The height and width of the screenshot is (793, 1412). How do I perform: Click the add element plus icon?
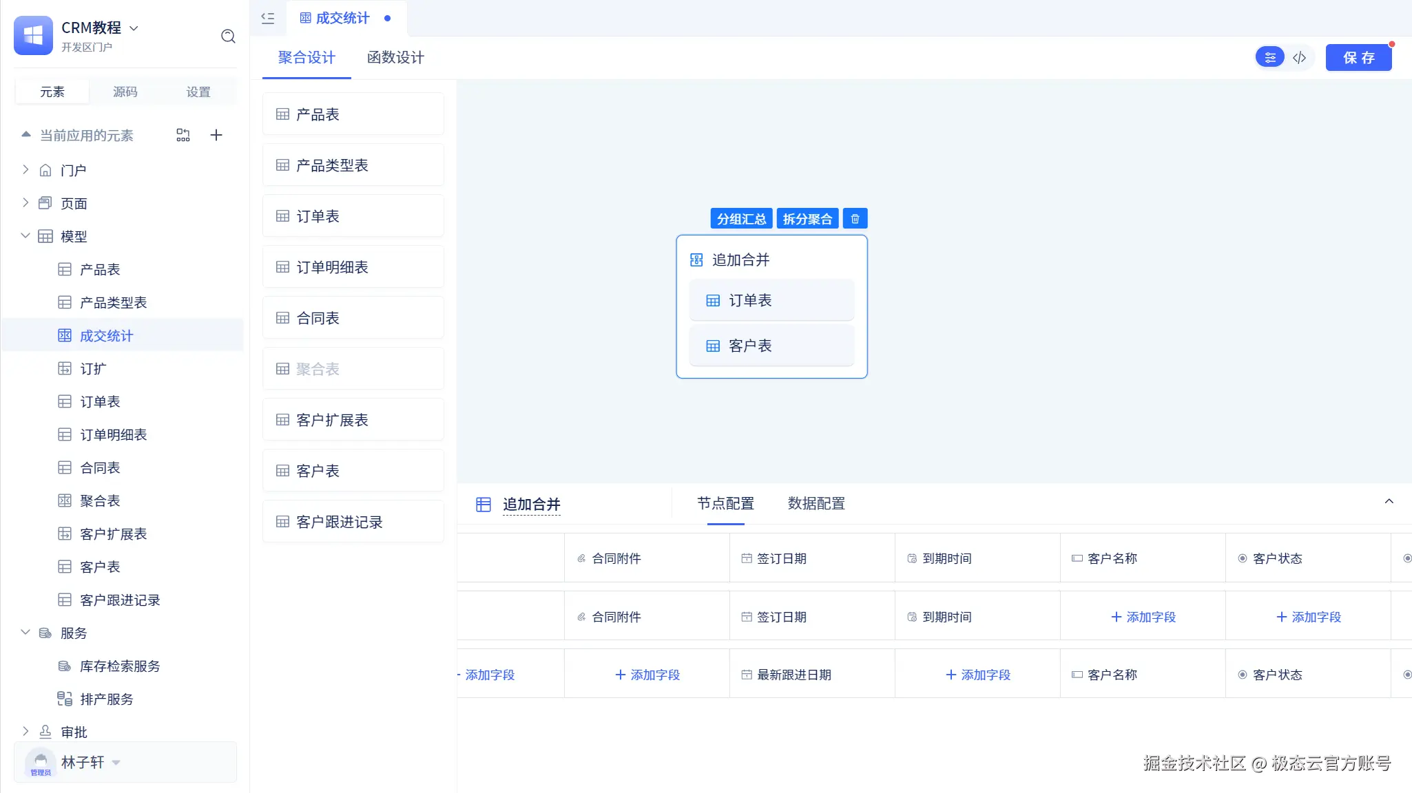(216, 135)
